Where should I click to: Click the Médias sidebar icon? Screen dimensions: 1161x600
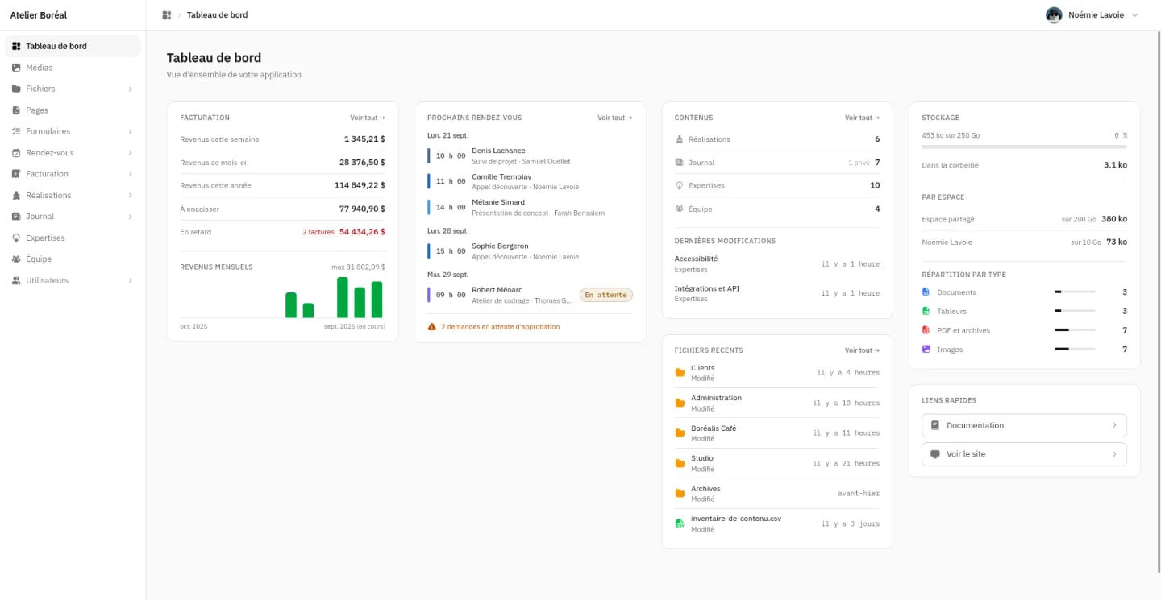[16, 68]
